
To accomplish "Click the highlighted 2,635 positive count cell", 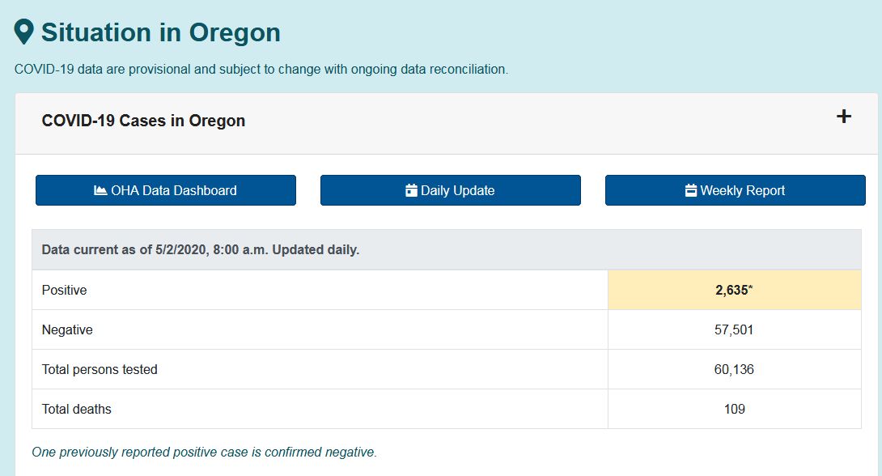I will click(x=734, y=290).
